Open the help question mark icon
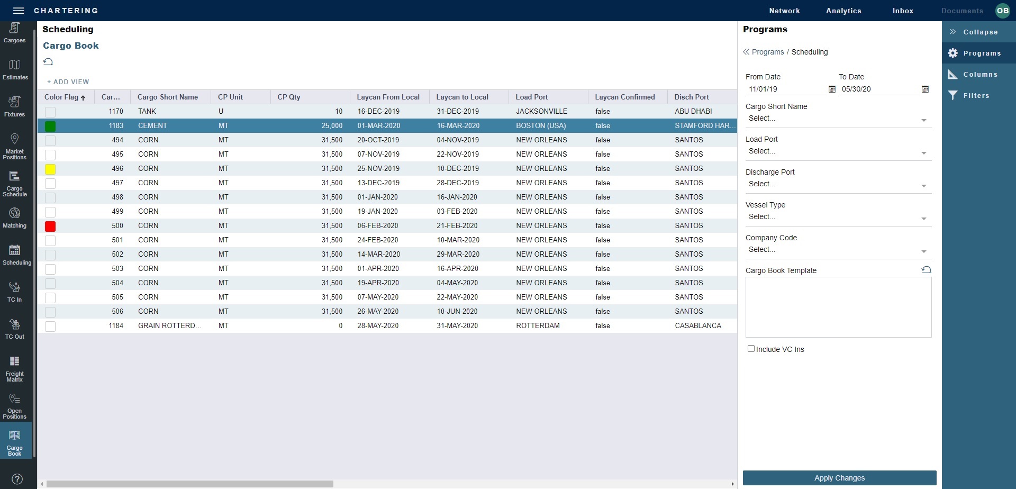Viewport: 1016px width, 489px height. (17, 479)
